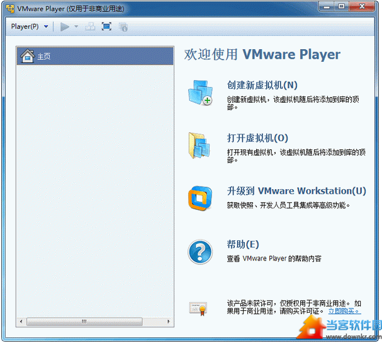Viewport: 382px width, 343px height.
Task: Maximize the VMware Player window
Action: [341, 6]
